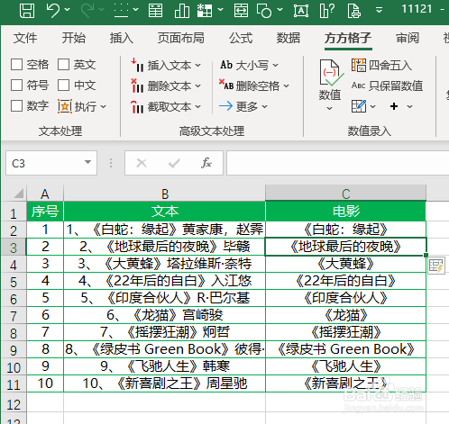The width and height of the screenshot is (449, 424).
Task: Switch to the 审阅 tab
Action: pyautogui.click(x=408, y=38)
